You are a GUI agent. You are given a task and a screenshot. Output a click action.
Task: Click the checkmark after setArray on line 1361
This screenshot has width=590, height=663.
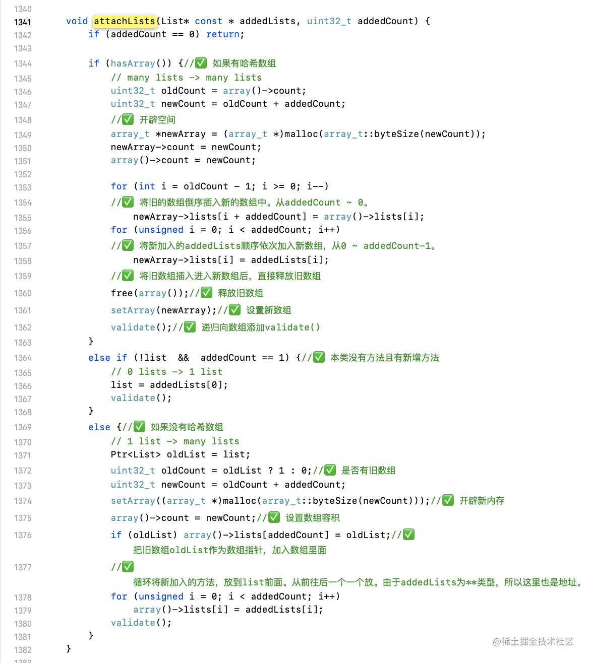[x=234, y=310]
